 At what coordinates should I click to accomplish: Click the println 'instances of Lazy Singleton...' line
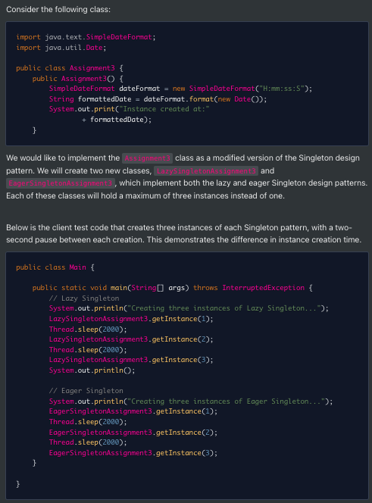coord(189,308)
